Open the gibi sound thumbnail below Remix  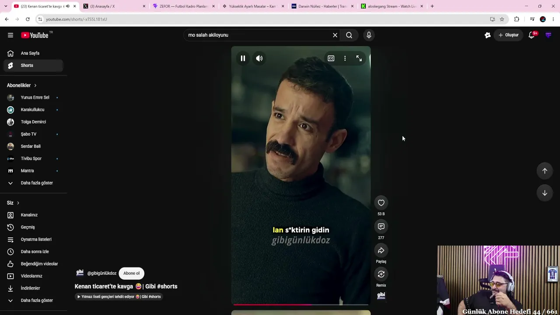pos(381,295)
